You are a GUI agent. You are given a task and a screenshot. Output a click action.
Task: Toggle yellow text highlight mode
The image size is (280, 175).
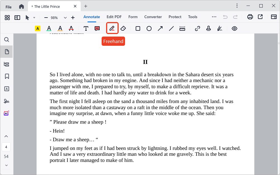(37, 28)
